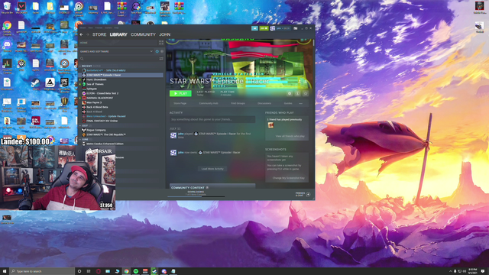The image size is (489, 275).
Task: Open the Steam menu
Action: tap(83, 27)
